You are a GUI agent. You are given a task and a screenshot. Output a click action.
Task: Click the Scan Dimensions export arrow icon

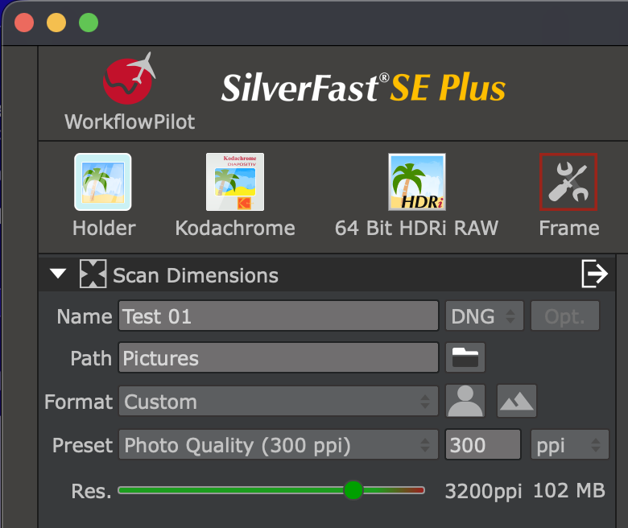pyautogui.click(x=594, y=274)
